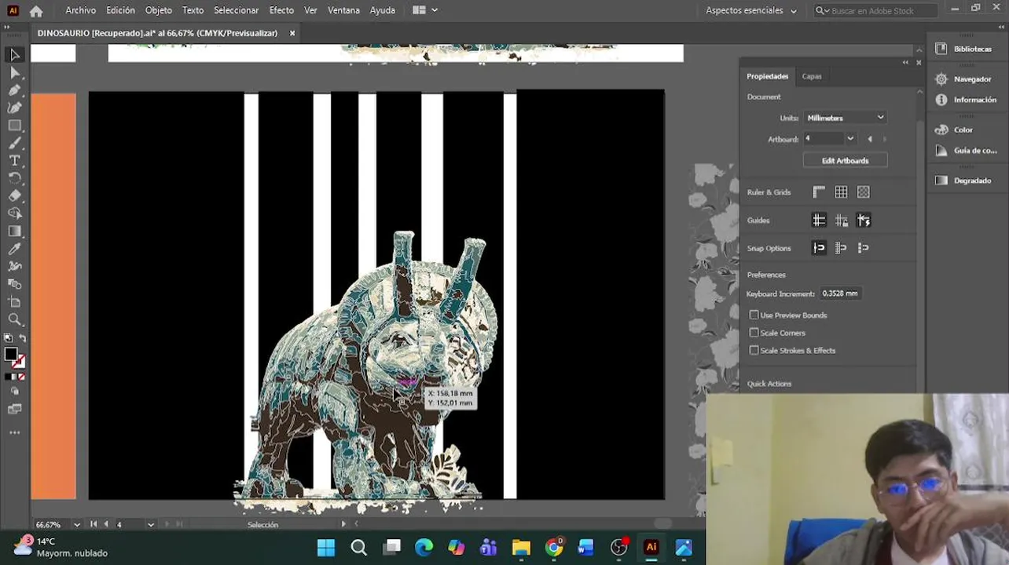The width and height of the screenshot is (1009, 565).
Task: Open arrange documents dropdown
Action: click(x=425, y=10)
